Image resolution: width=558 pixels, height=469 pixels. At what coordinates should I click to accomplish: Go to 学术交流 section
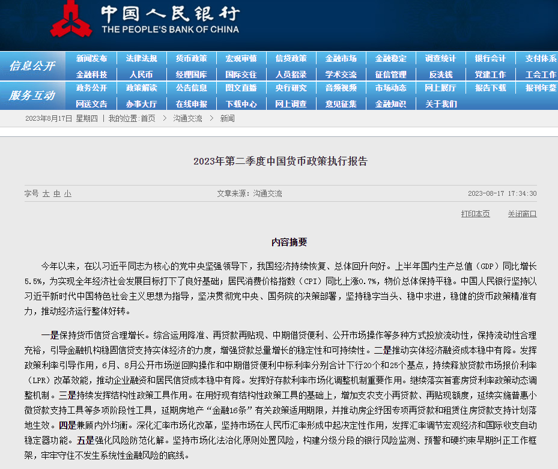click(341, 74)
